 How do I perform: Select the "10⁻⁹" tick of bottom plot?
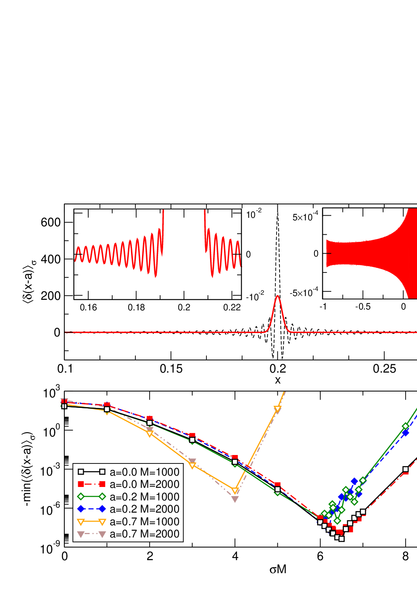[50, 548]
